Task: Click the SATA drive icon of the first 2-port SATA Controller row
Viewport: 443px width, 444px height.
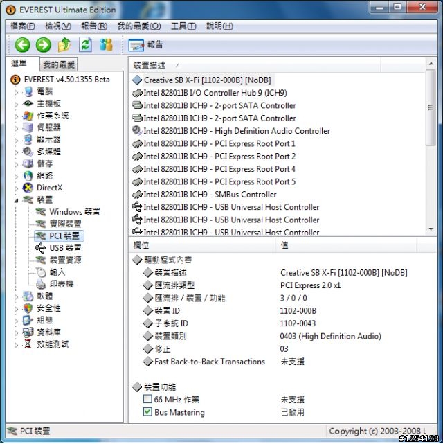Action: pyautogui.click(x=137, y=105)
